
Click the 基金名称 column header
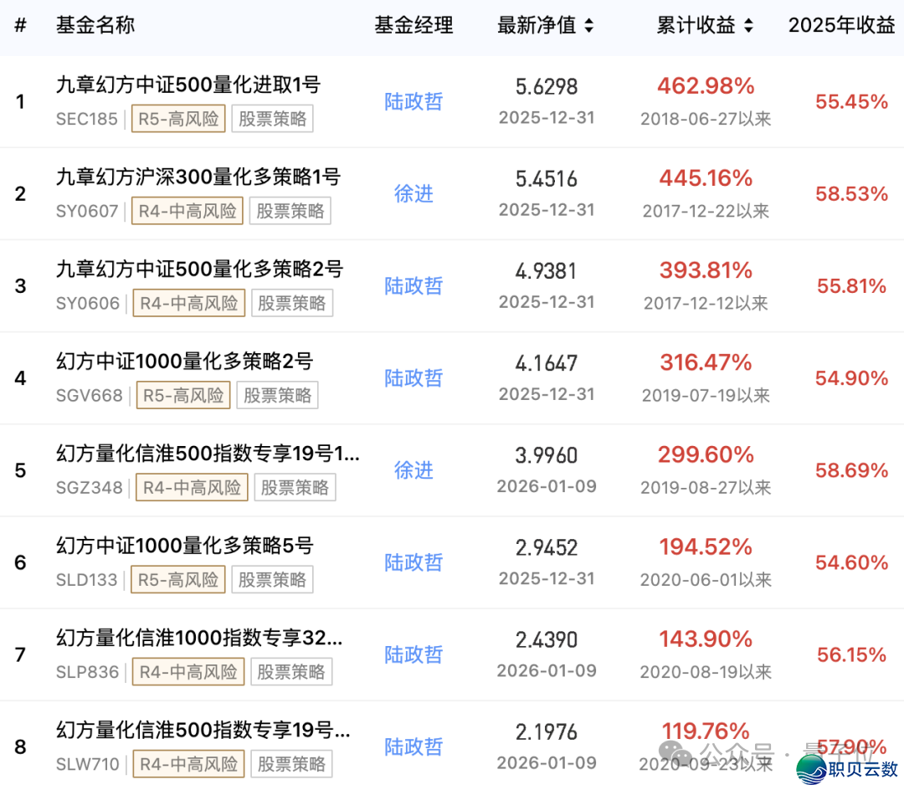(x=95, y=26)
